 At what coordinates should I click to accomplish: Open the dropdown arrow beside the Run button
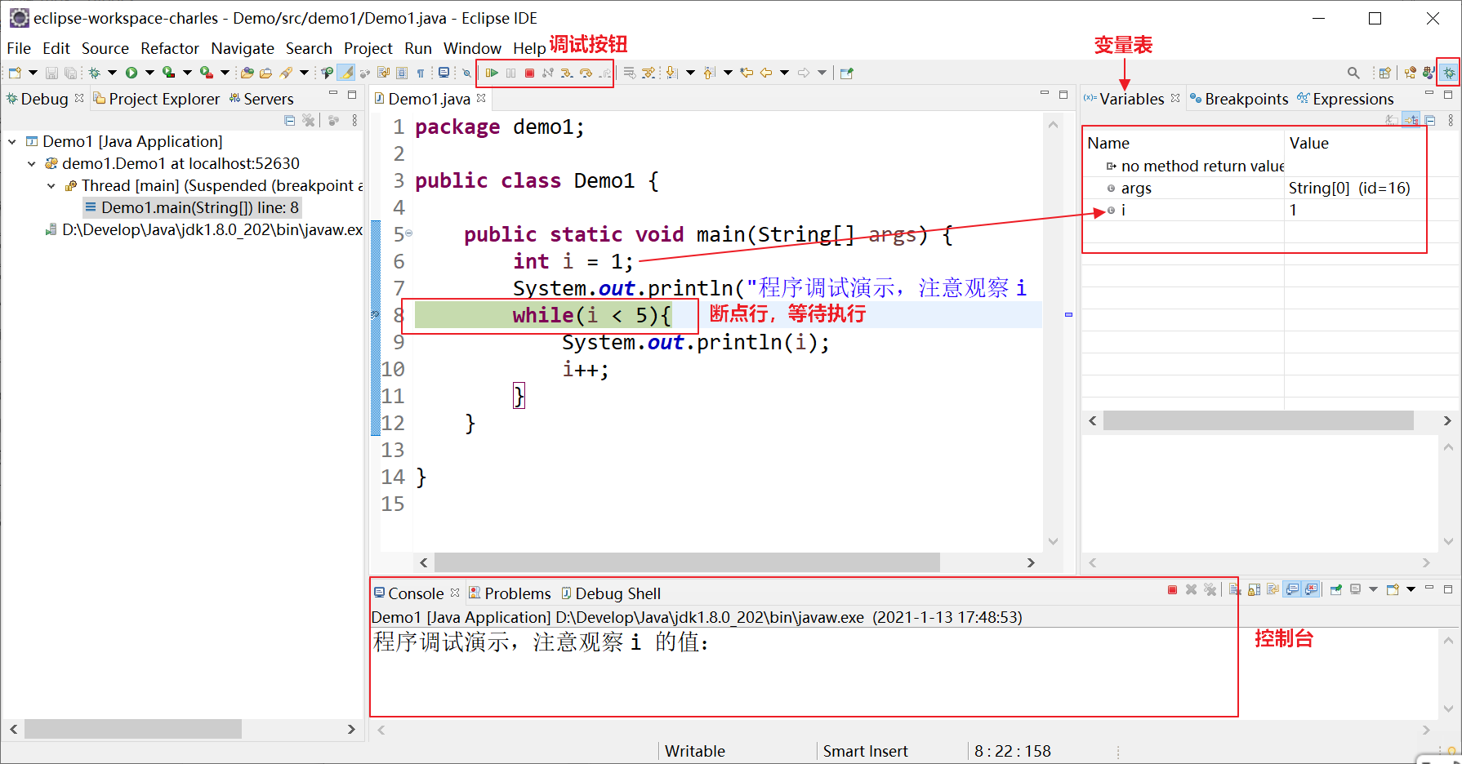(149, 73)
